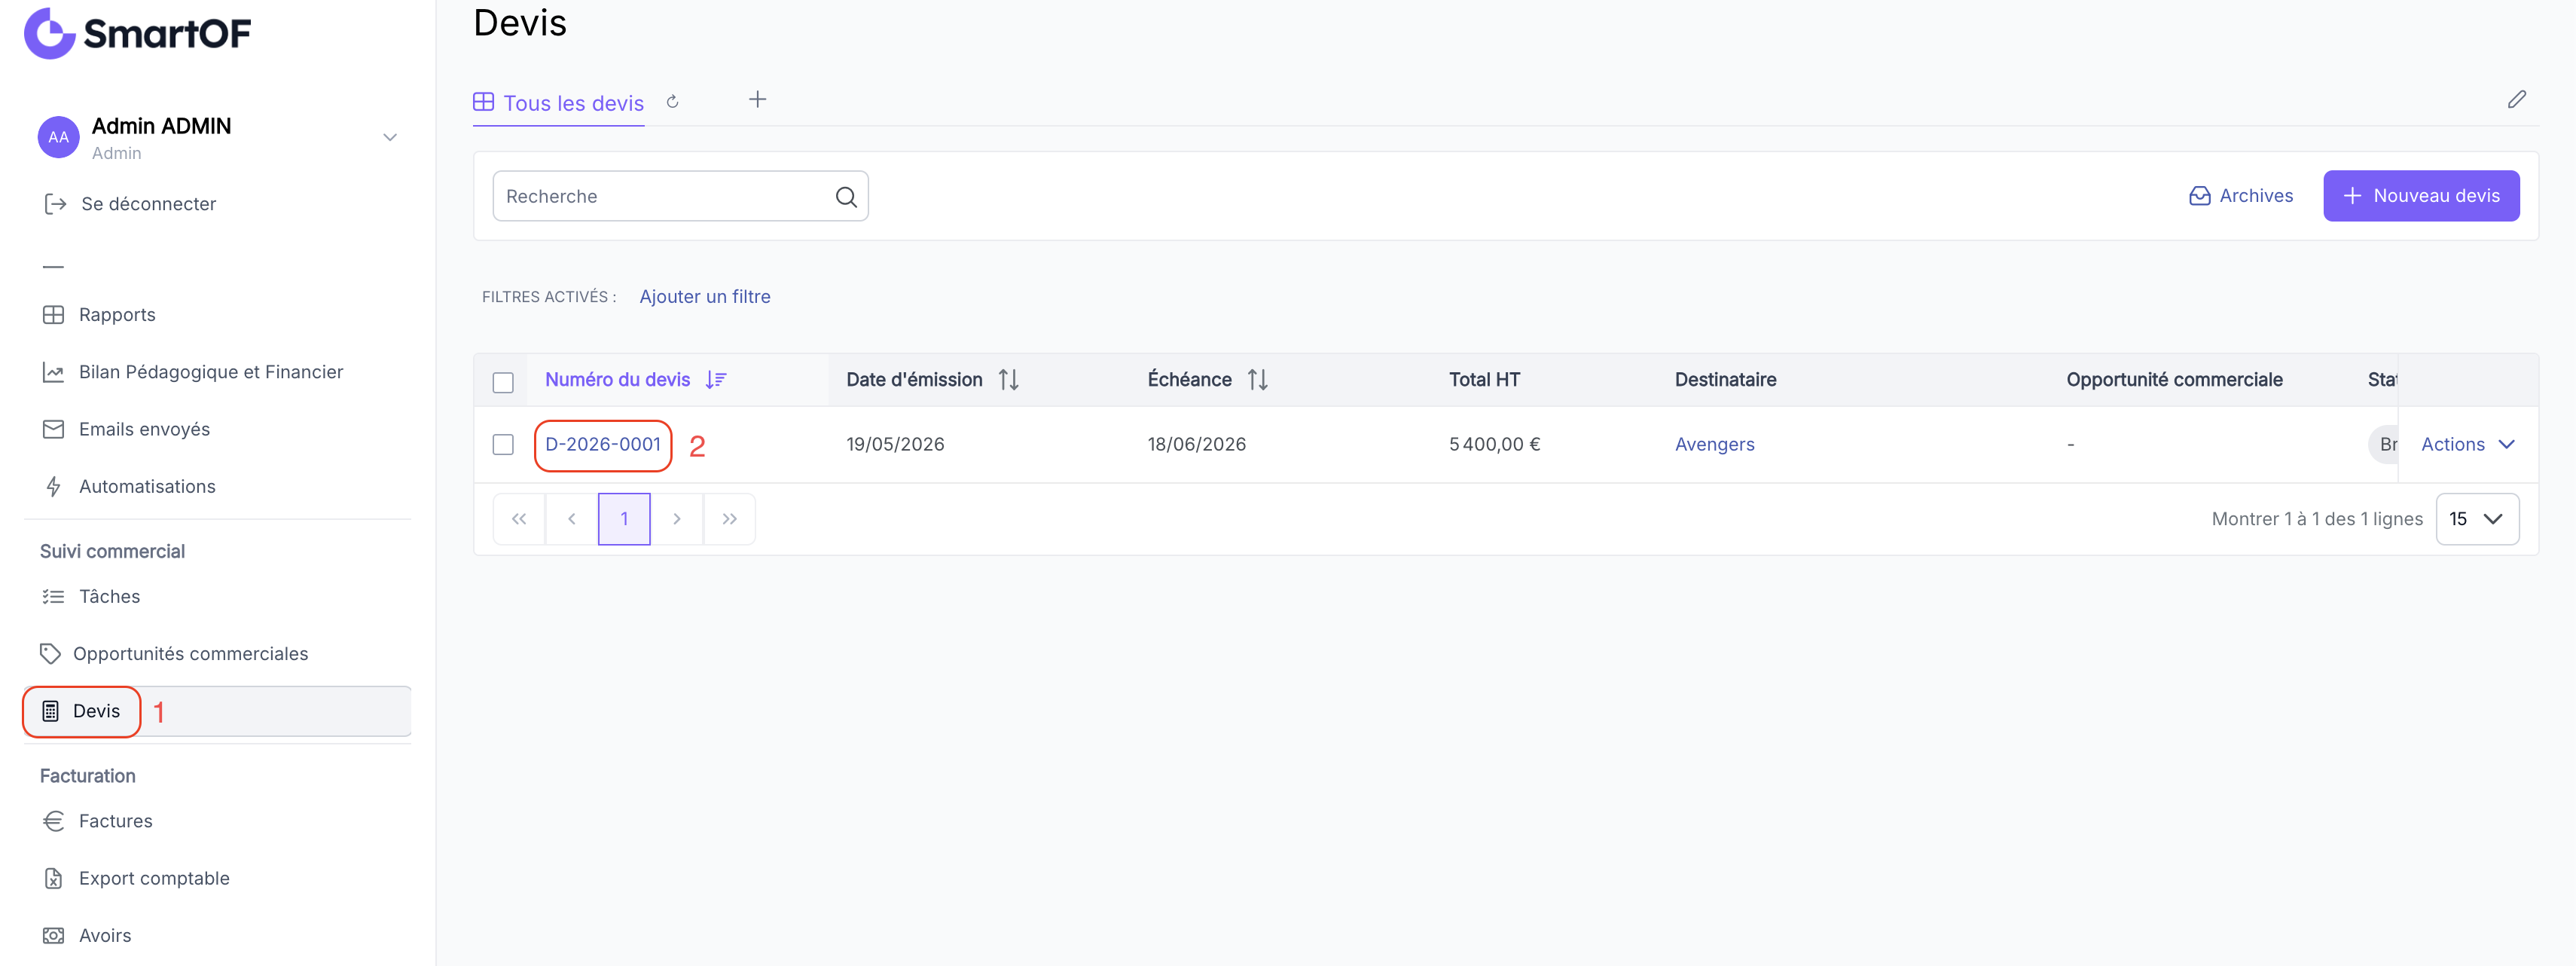Go to next page chevron
Image resolution: width=2576 pixels, height=966 pixels.
click(x=677, y=519)
